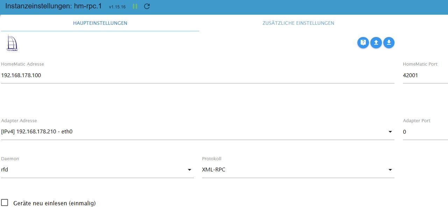Click the Adapter Port field
Image resolution: width=448 pixels, height=221 pixels.
pos(425,132)
